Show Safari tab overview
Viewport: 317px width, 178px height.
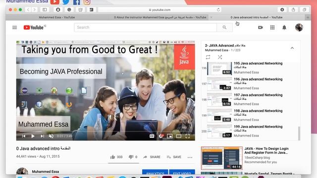pos(304,10)
